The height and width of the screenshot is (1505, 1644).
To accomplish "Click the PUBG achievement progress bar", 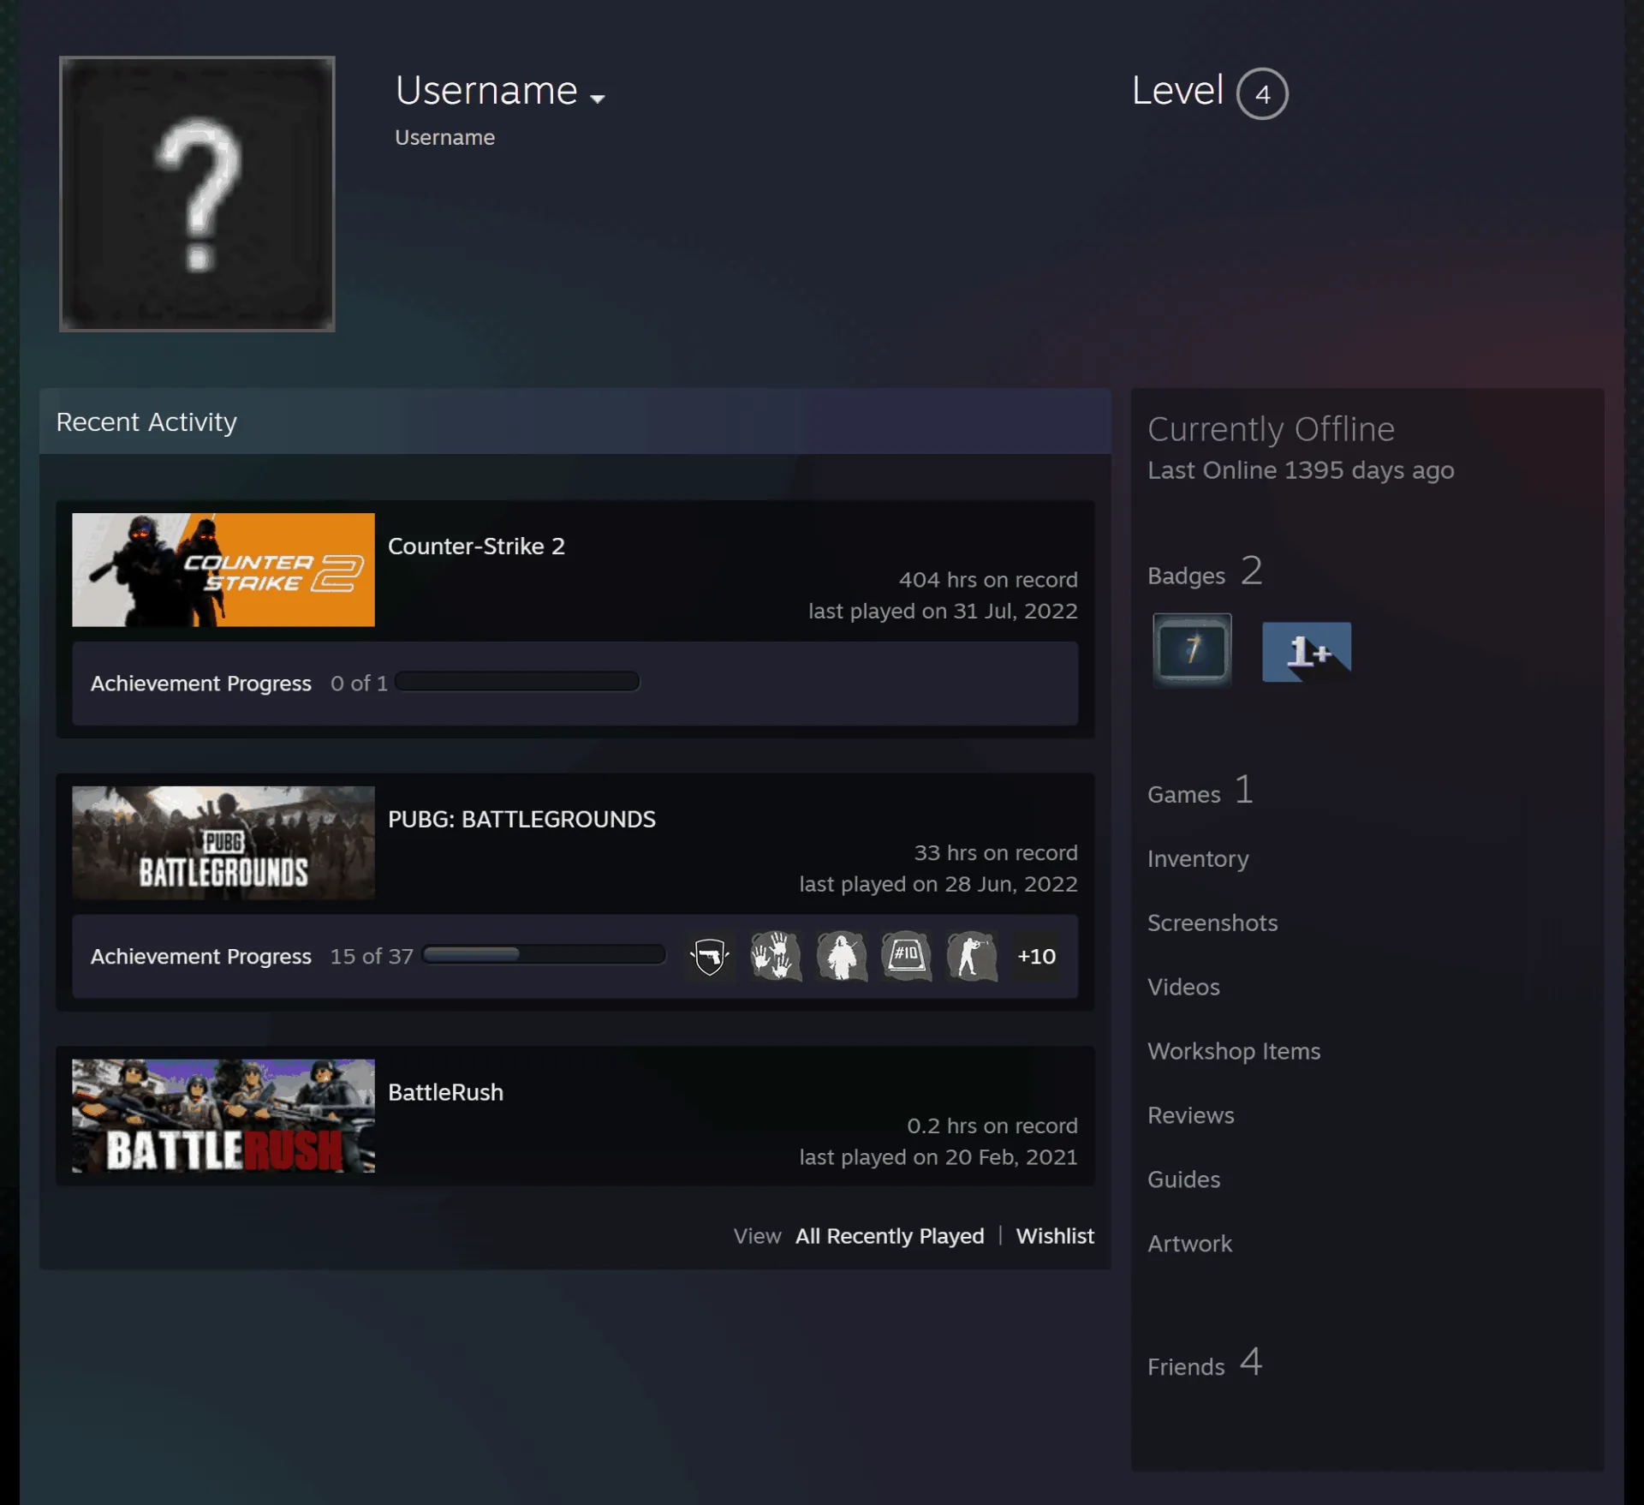I will click(545, 955).
